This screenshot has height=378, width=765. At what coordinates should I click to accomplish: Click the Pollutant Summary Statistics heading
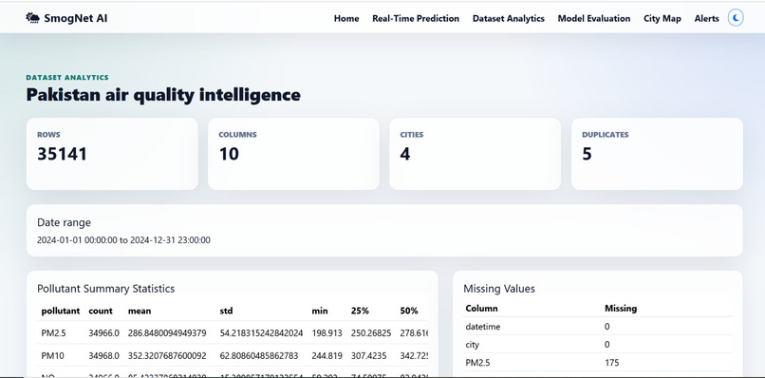pos(106,289)
